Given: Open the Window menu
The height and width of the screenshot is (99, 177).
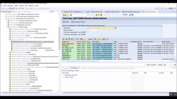Looking at the screenshot, I should 31,5.
